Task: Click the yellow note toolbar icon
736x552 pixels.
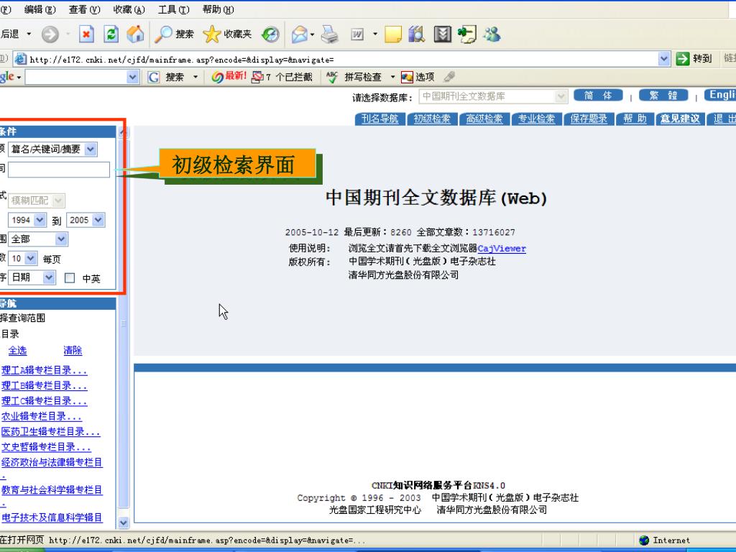Action: 393,34
